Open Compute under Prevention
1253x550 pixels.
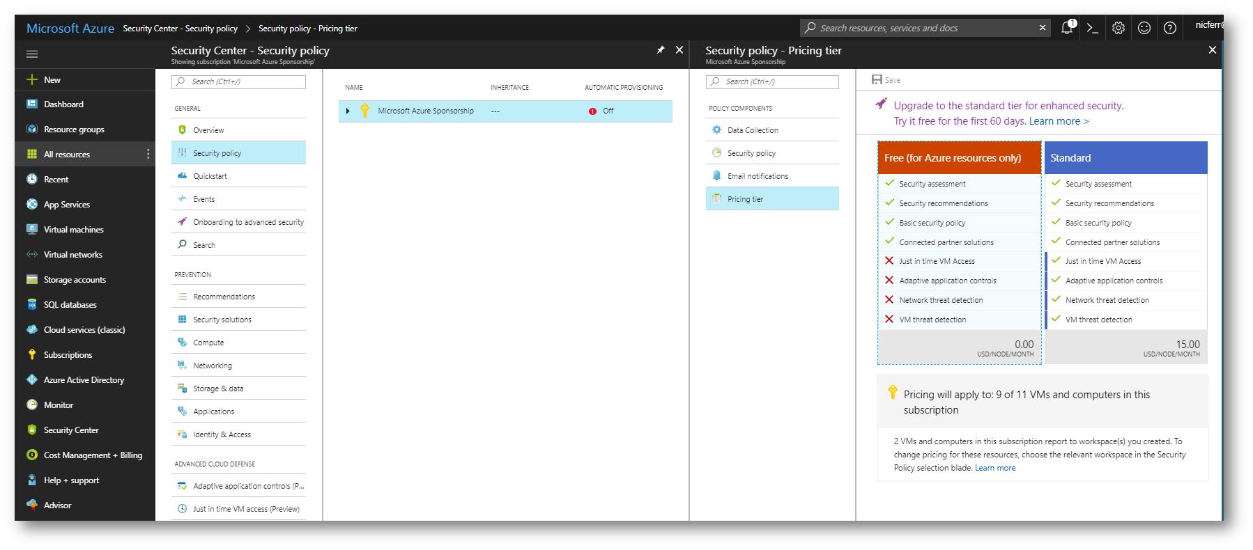coord(238,343)
